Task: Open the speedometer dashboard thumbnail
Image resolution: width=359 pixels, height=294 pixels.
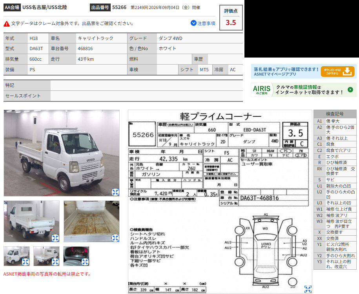Action: [76, 256]
